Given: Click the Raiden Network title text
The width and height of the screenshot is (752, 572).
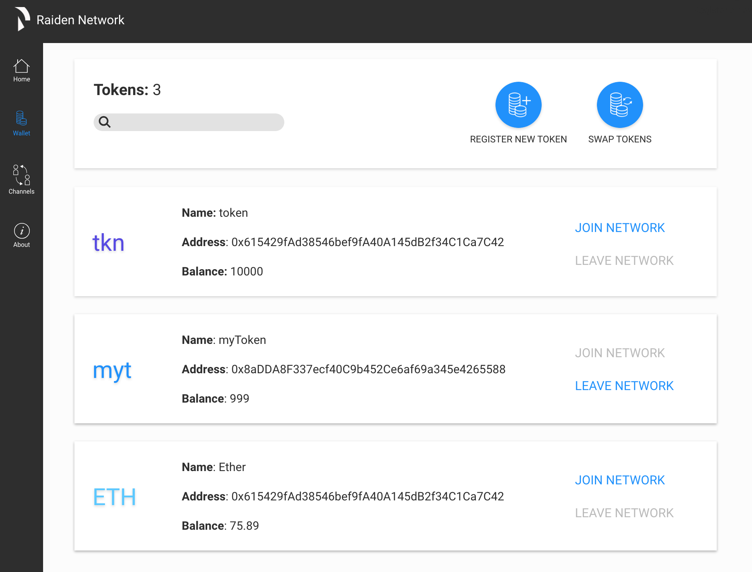Looking at the screenshot, I should [x=80, y=20].
